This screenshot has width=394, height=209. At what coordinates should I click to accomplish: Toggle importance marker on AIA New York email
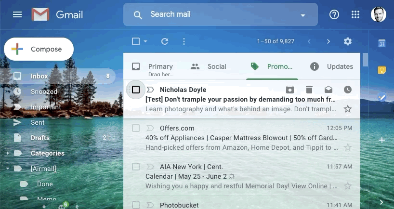pyautogui.click(x=150, y=167)
